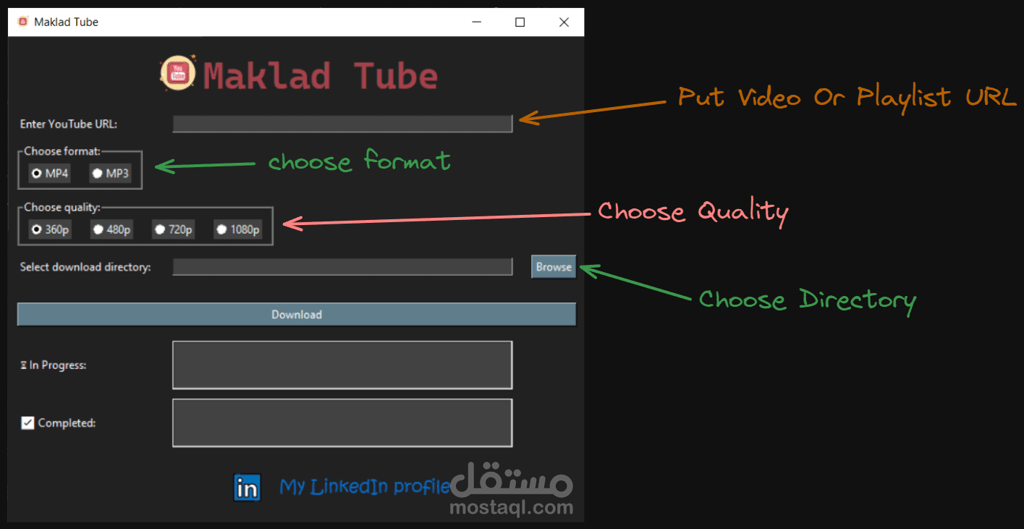Image resolution: width=1024 pixels, height=529 pixels.
Task: Click the Choose format group label
Action: coord(59,151)
